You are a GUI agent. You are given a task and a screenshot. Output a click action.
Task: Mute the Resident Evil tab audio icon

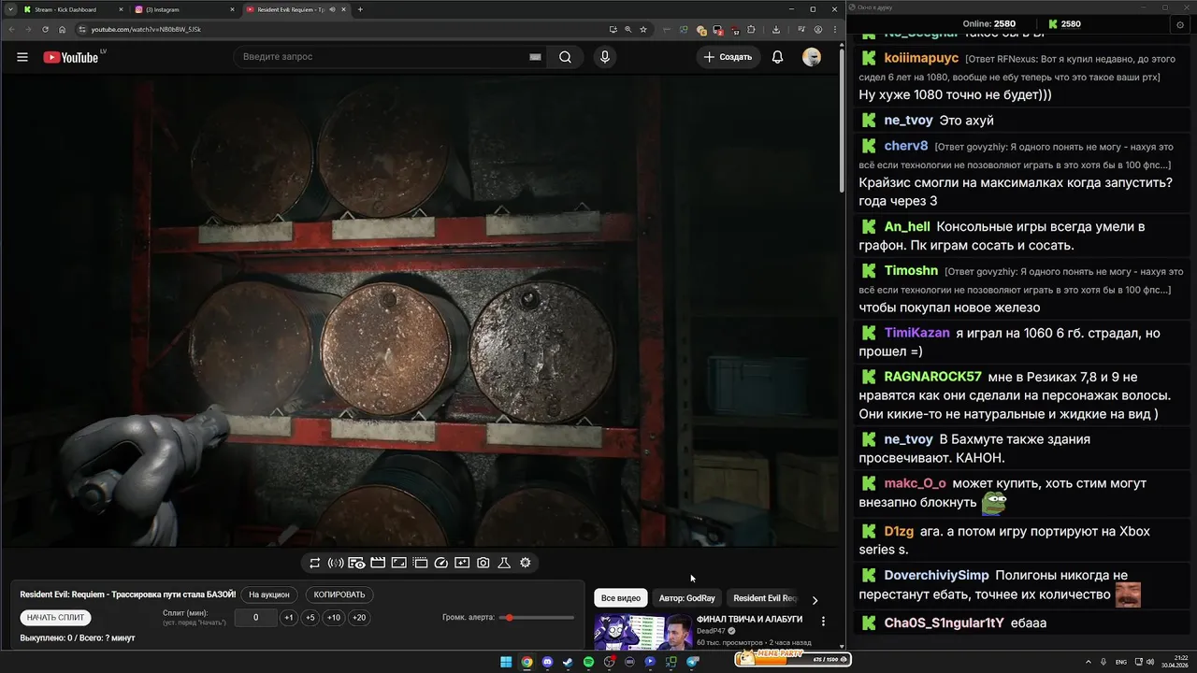(x=333, y=9)
